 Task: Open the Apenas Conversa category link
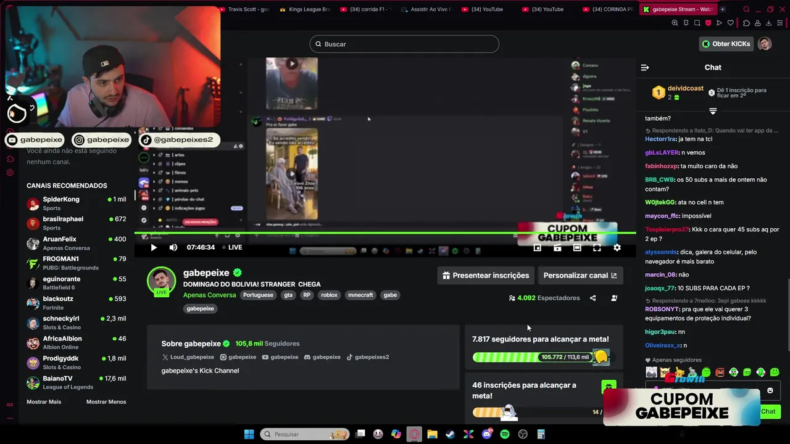coord(210,295)
